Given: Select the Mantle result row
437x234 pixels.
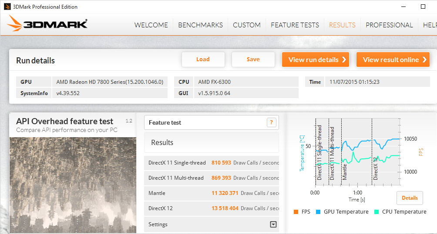Looking at the screenshot, I should (x=211, y=193).
